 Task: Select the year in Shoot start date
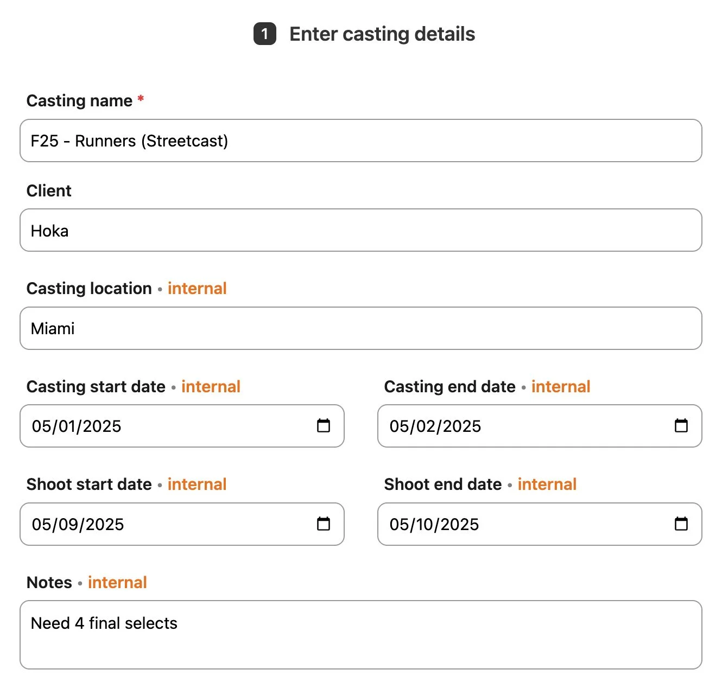[x=104, y=525]
